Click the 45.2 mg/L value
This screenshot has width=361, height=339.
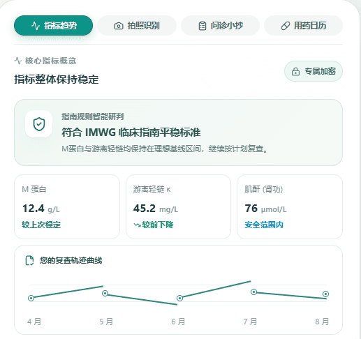(x=156, y=209)
